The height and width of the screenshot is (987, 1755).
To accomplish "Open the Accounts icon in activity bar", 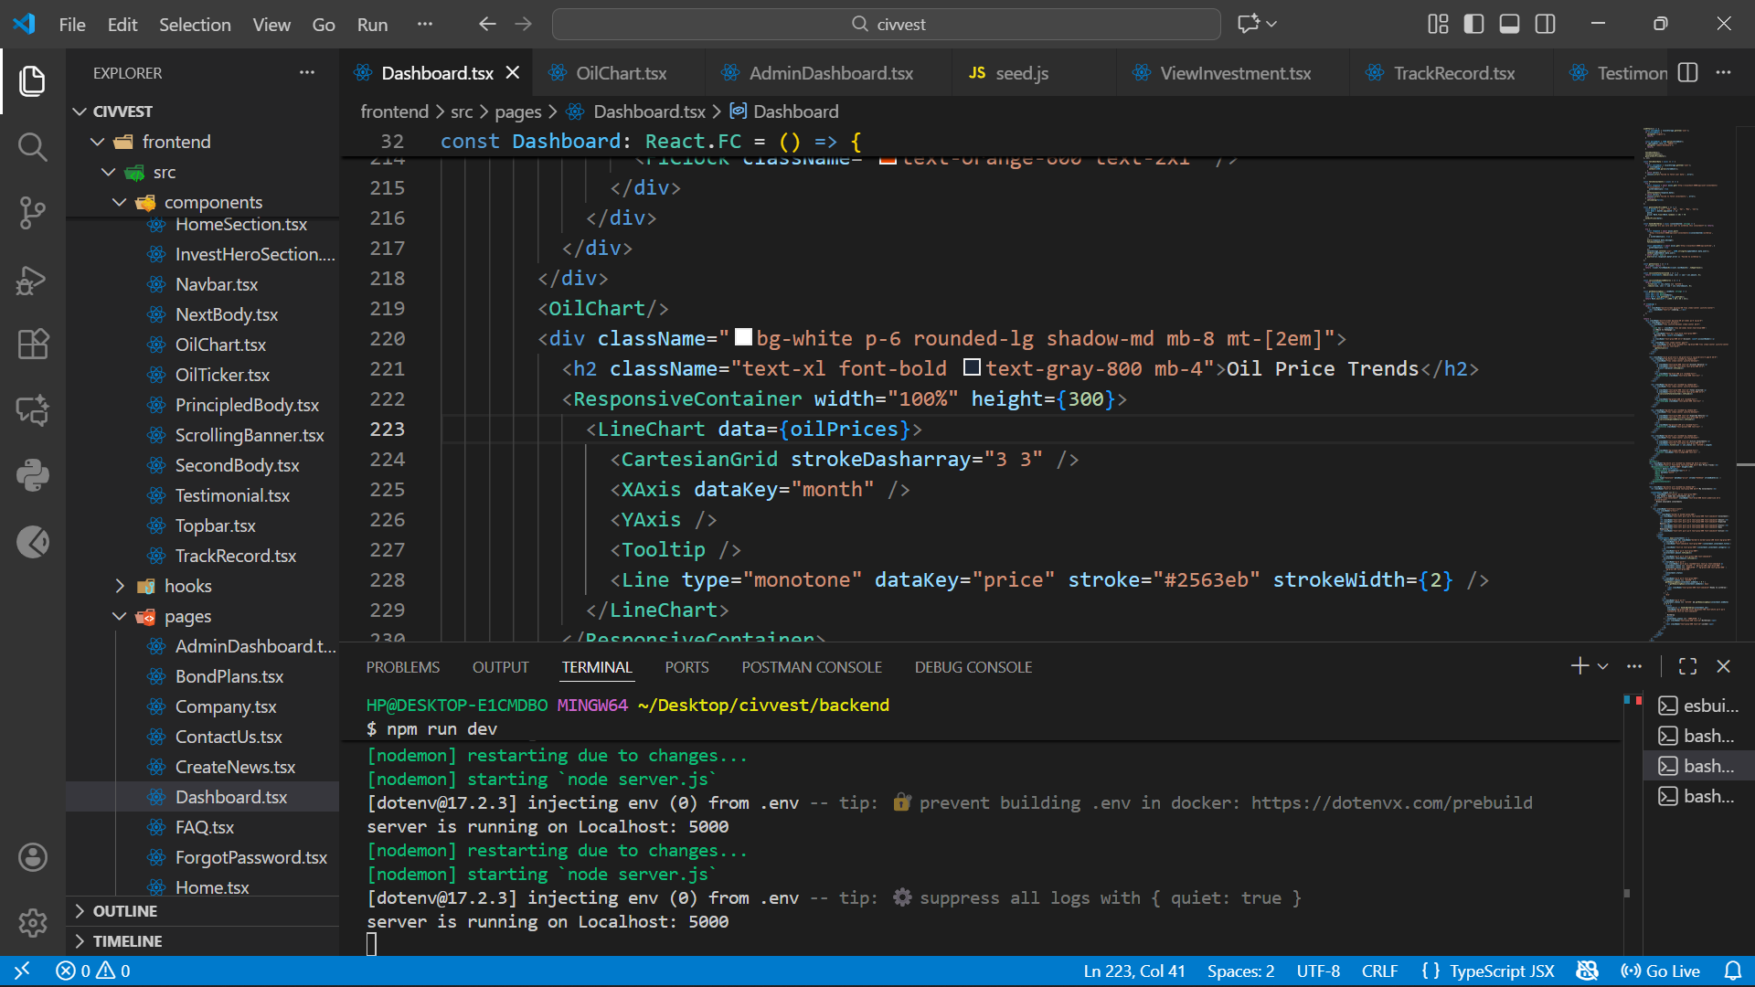I will click(x=32, y=857).
